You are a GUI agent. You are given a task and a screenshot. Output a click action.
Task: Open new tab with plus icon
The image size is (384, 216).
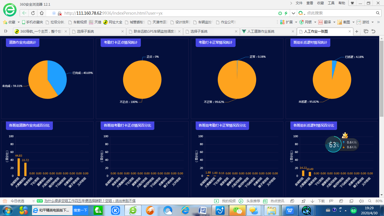coord(357,31)
